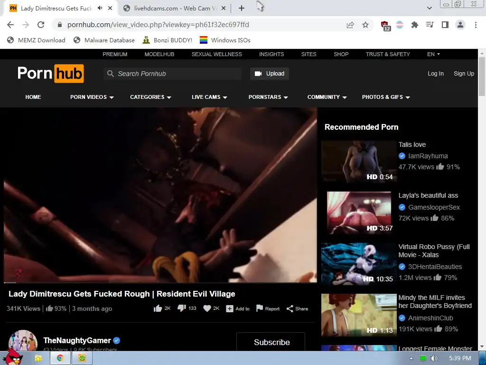Close the livehdcams.com tab
This screenshot has width=486, height=365.
223,9
